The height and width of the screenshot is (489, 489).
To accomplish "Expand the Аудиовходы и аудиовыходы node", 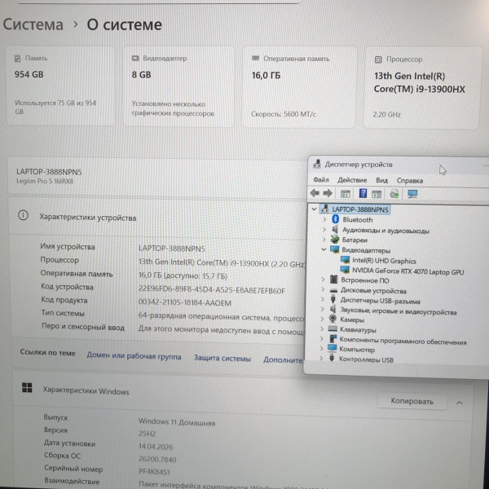I will pyautogui.click(x=324, y=230).
